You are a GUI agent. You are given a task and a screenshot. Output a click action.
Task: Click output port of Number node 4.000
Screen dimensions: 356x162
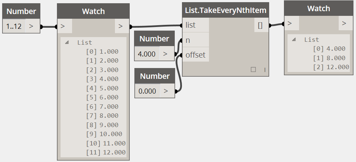(x=165, y=54)
